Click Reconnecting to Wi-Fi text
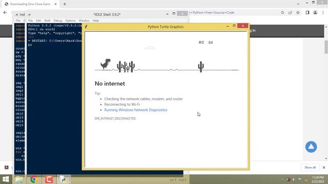 (122, 104)
